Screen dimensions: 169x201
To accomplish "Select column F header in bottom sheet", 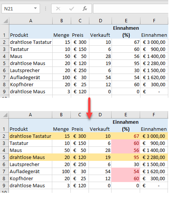I will [154, 115].
